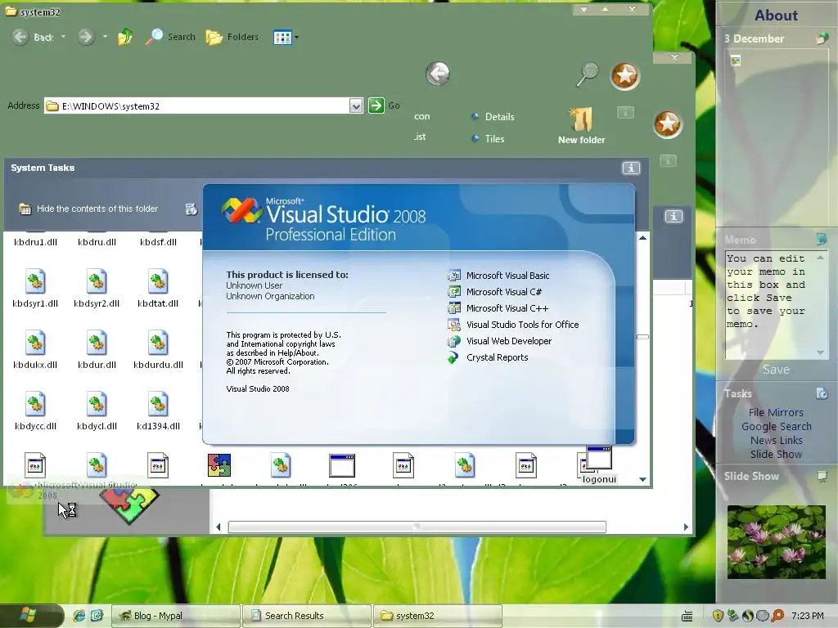The height and width of the screenshot is (628, 838).
Task: Click the Tasks panel header icon
Action: (x=822, y=393)
